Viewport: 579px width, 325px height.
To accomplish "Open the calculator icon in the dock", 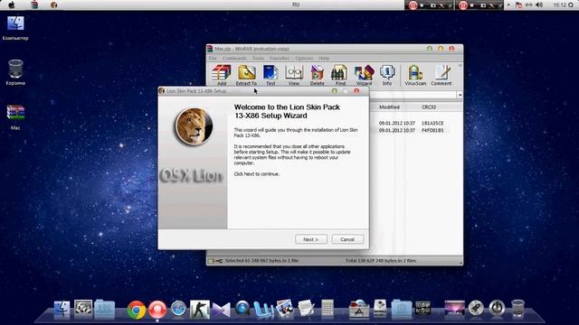I will pos(327,308).
